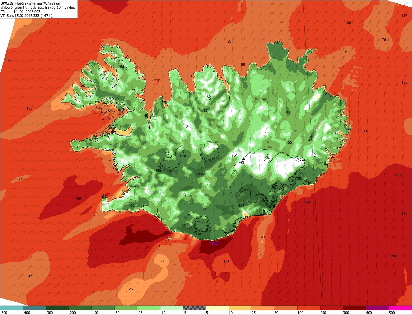Viewport: 412px width, 315px height.
Task: Click the header line 'yfirborð (grænt til, gul/rautt frá) og 10m vindur.'
Action: click(x=38, y=7)
